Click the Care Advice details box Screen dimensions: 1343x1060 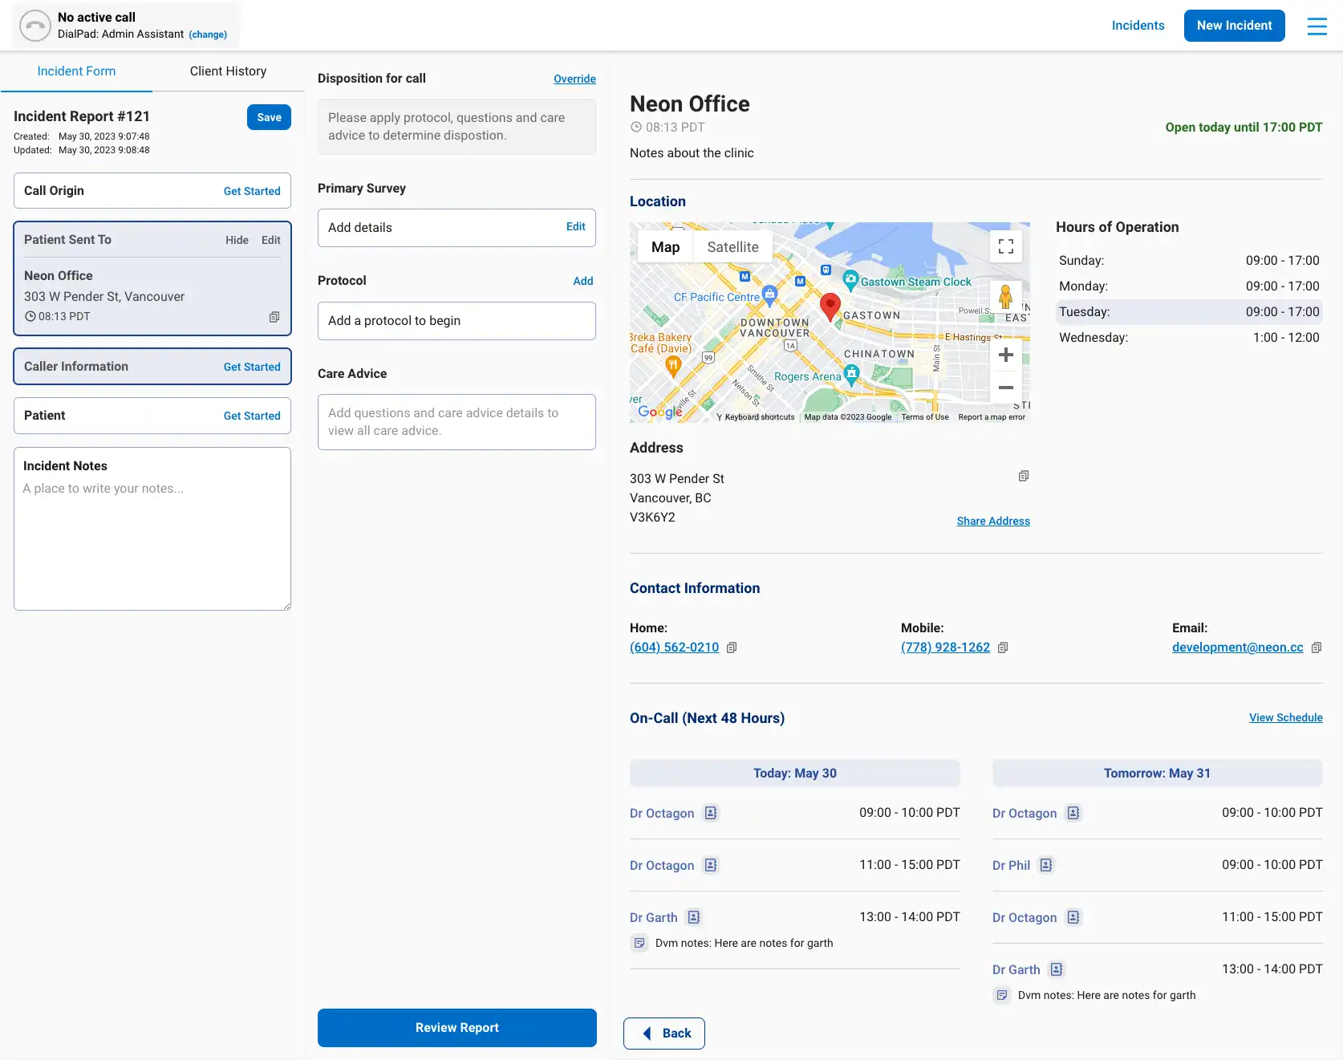456,422
